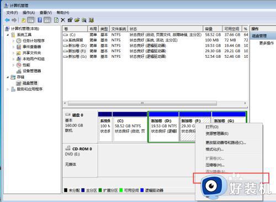Sort by the 状态 column header
This screenshot has height=202, width=276.
(x=166, y=29)
